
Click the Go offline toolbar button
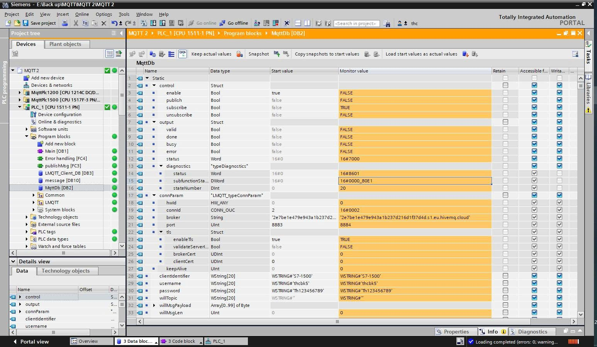click(x=234, y=24)
